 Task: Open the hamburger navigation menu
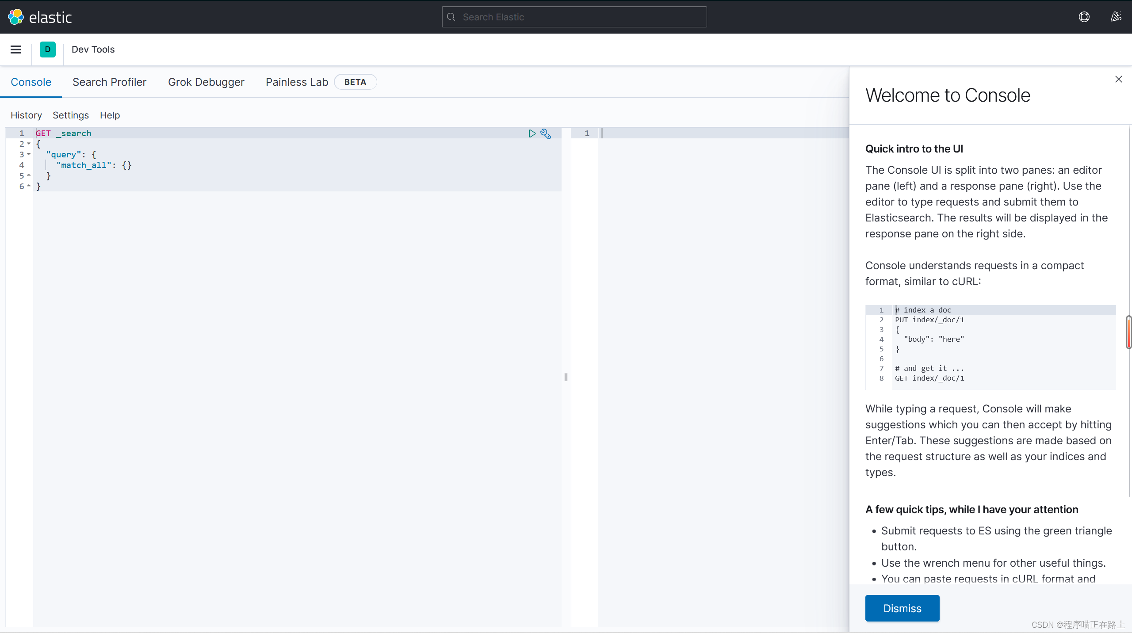[x=16, y=50]
